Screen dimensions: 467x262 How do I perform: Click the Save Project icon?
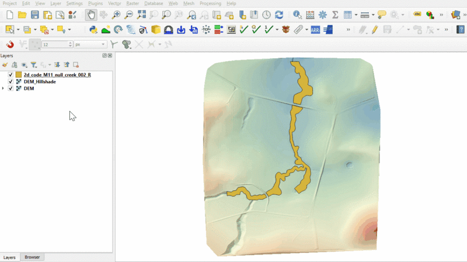tap(35, 15)
